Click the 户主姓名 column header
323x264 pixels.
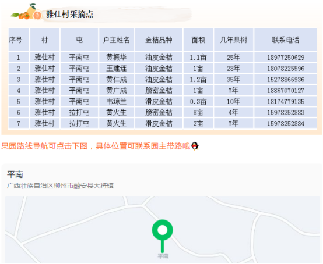(117, 40)
